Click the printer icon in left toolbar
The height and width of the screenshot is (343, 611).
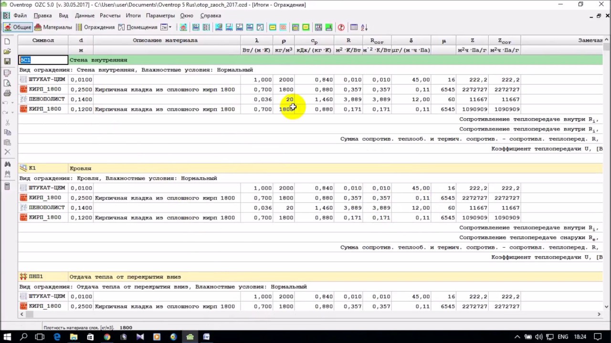tap(7, 93)
